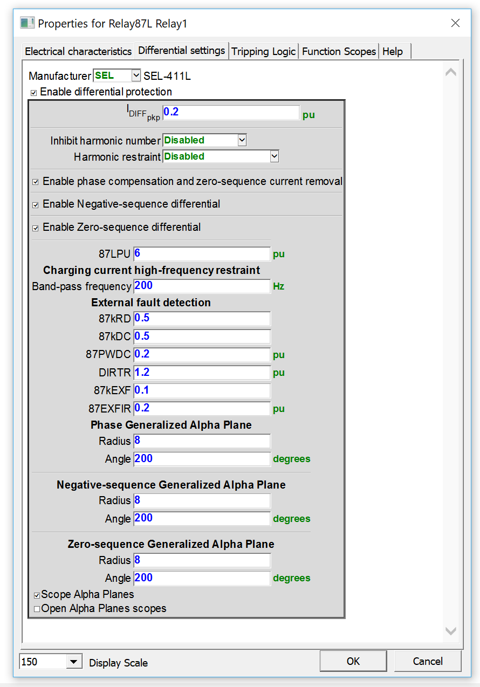Disable Negative-sequence differential
This screenshot has width=480, height=687.
35,204
